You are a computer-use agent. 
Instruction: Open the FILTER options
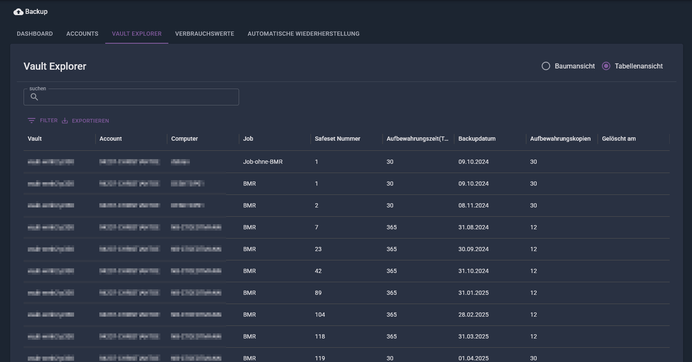point(48,121)
